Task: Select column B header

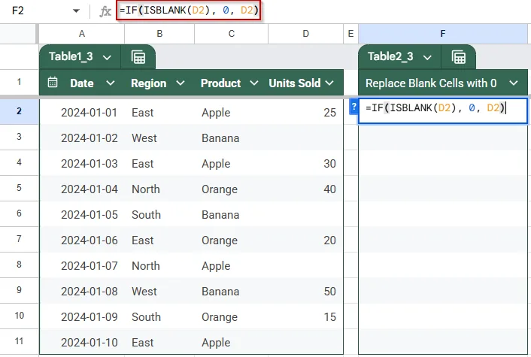Action: coord(159,34)
